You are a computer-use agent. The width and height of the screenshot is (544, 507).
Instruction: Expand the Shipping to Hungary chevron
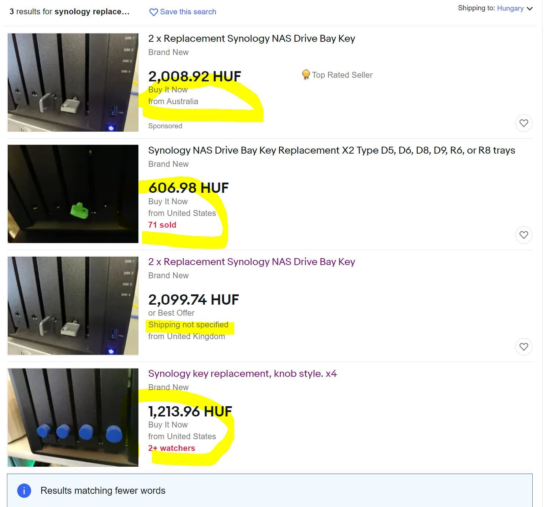coord(529,8)
